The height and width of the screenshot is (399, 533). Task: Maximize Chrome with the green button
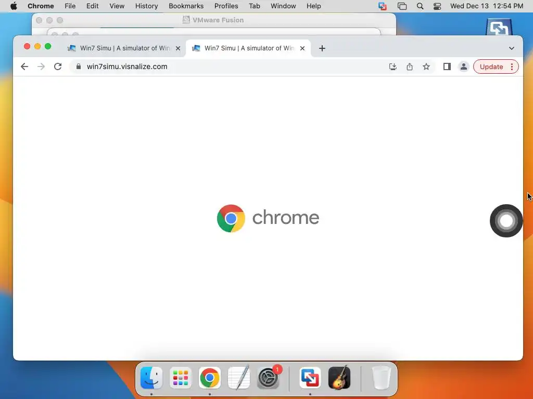click(48, 46)
